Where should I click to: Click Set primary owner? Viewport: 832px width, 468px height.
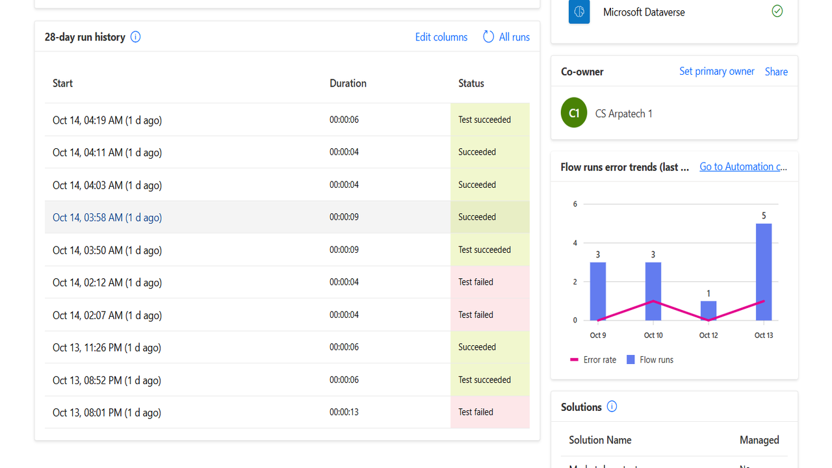(717, 71)
